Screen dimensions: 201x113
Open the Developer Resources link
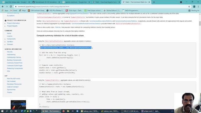tap(14, 84)
